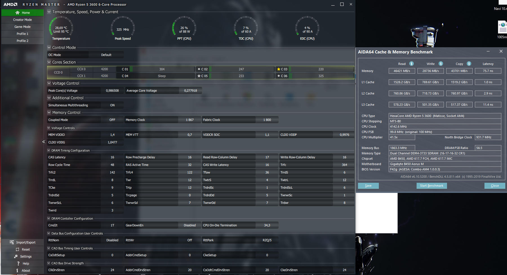Click the Cmd2t 1T value
This screenshot has height=275, width=507.
click(112, 225)
